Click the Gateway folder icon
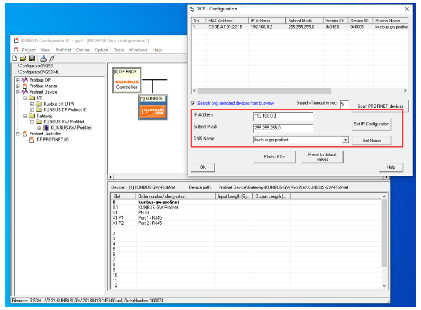Image resolution: width=421 pixels, height=310 pixels. [32, 116]
